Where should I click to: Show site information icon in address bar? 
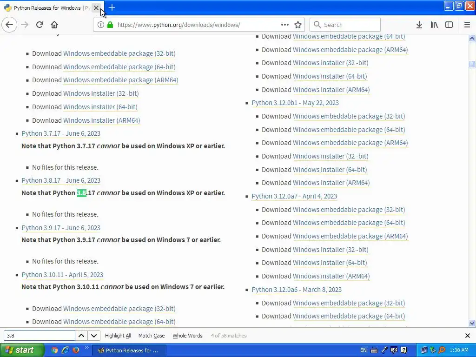pos(101,25)
